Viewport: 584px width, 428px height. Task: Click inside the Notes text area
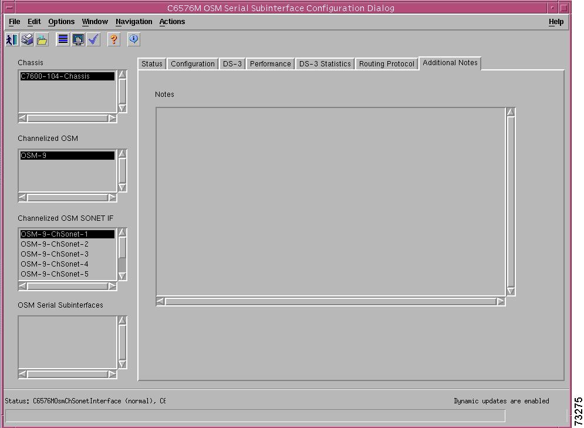(330, 201)
